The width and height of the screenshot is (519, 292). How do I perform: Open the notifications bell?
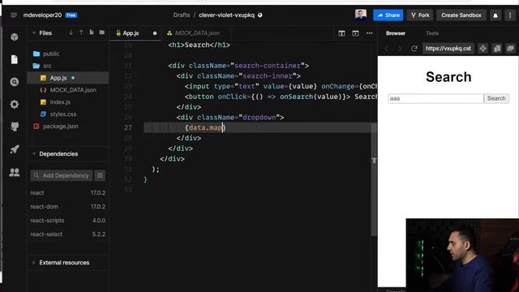(495, 15)
